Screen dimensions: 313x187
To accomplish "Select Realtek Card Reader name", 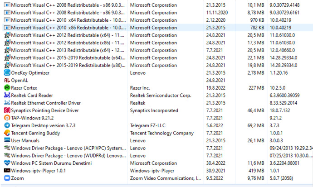I will [x=32, y=96].
